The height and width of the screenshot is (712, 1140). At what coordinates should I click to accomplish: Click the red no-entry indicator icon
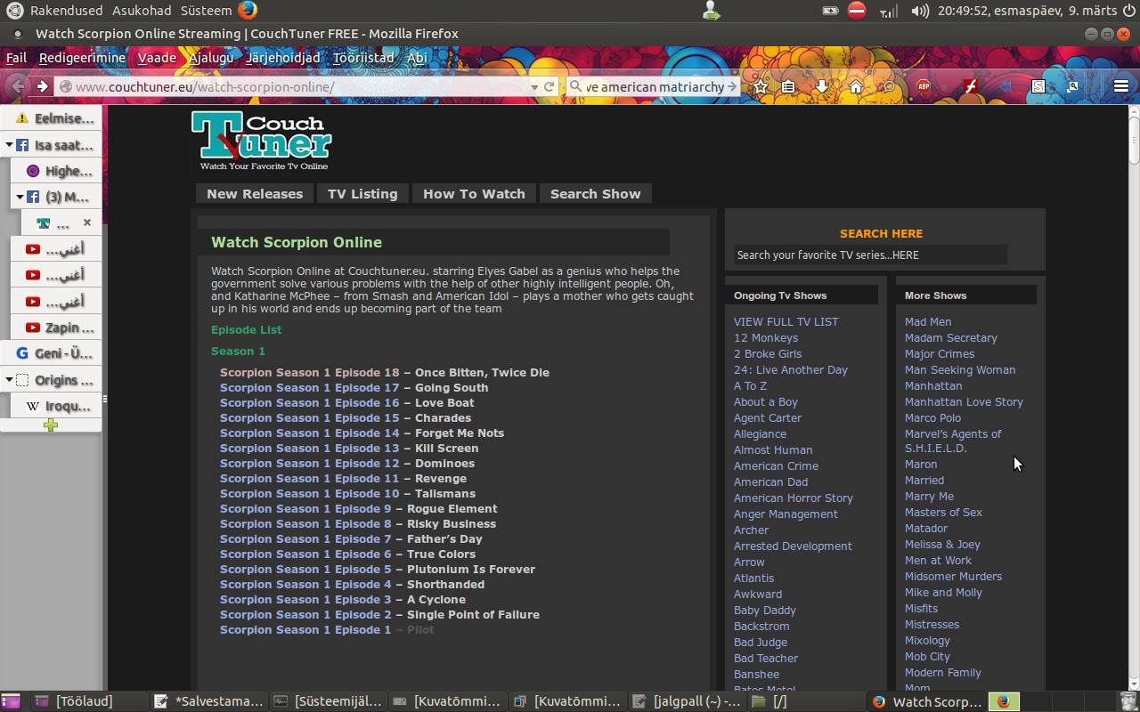[857, 11]
